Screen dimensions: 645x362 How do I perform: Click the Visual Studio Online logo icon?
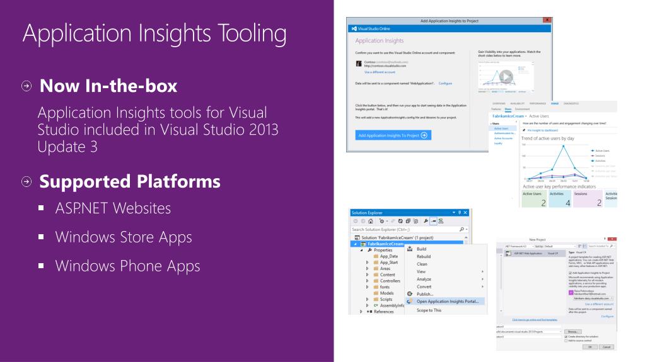353,28
